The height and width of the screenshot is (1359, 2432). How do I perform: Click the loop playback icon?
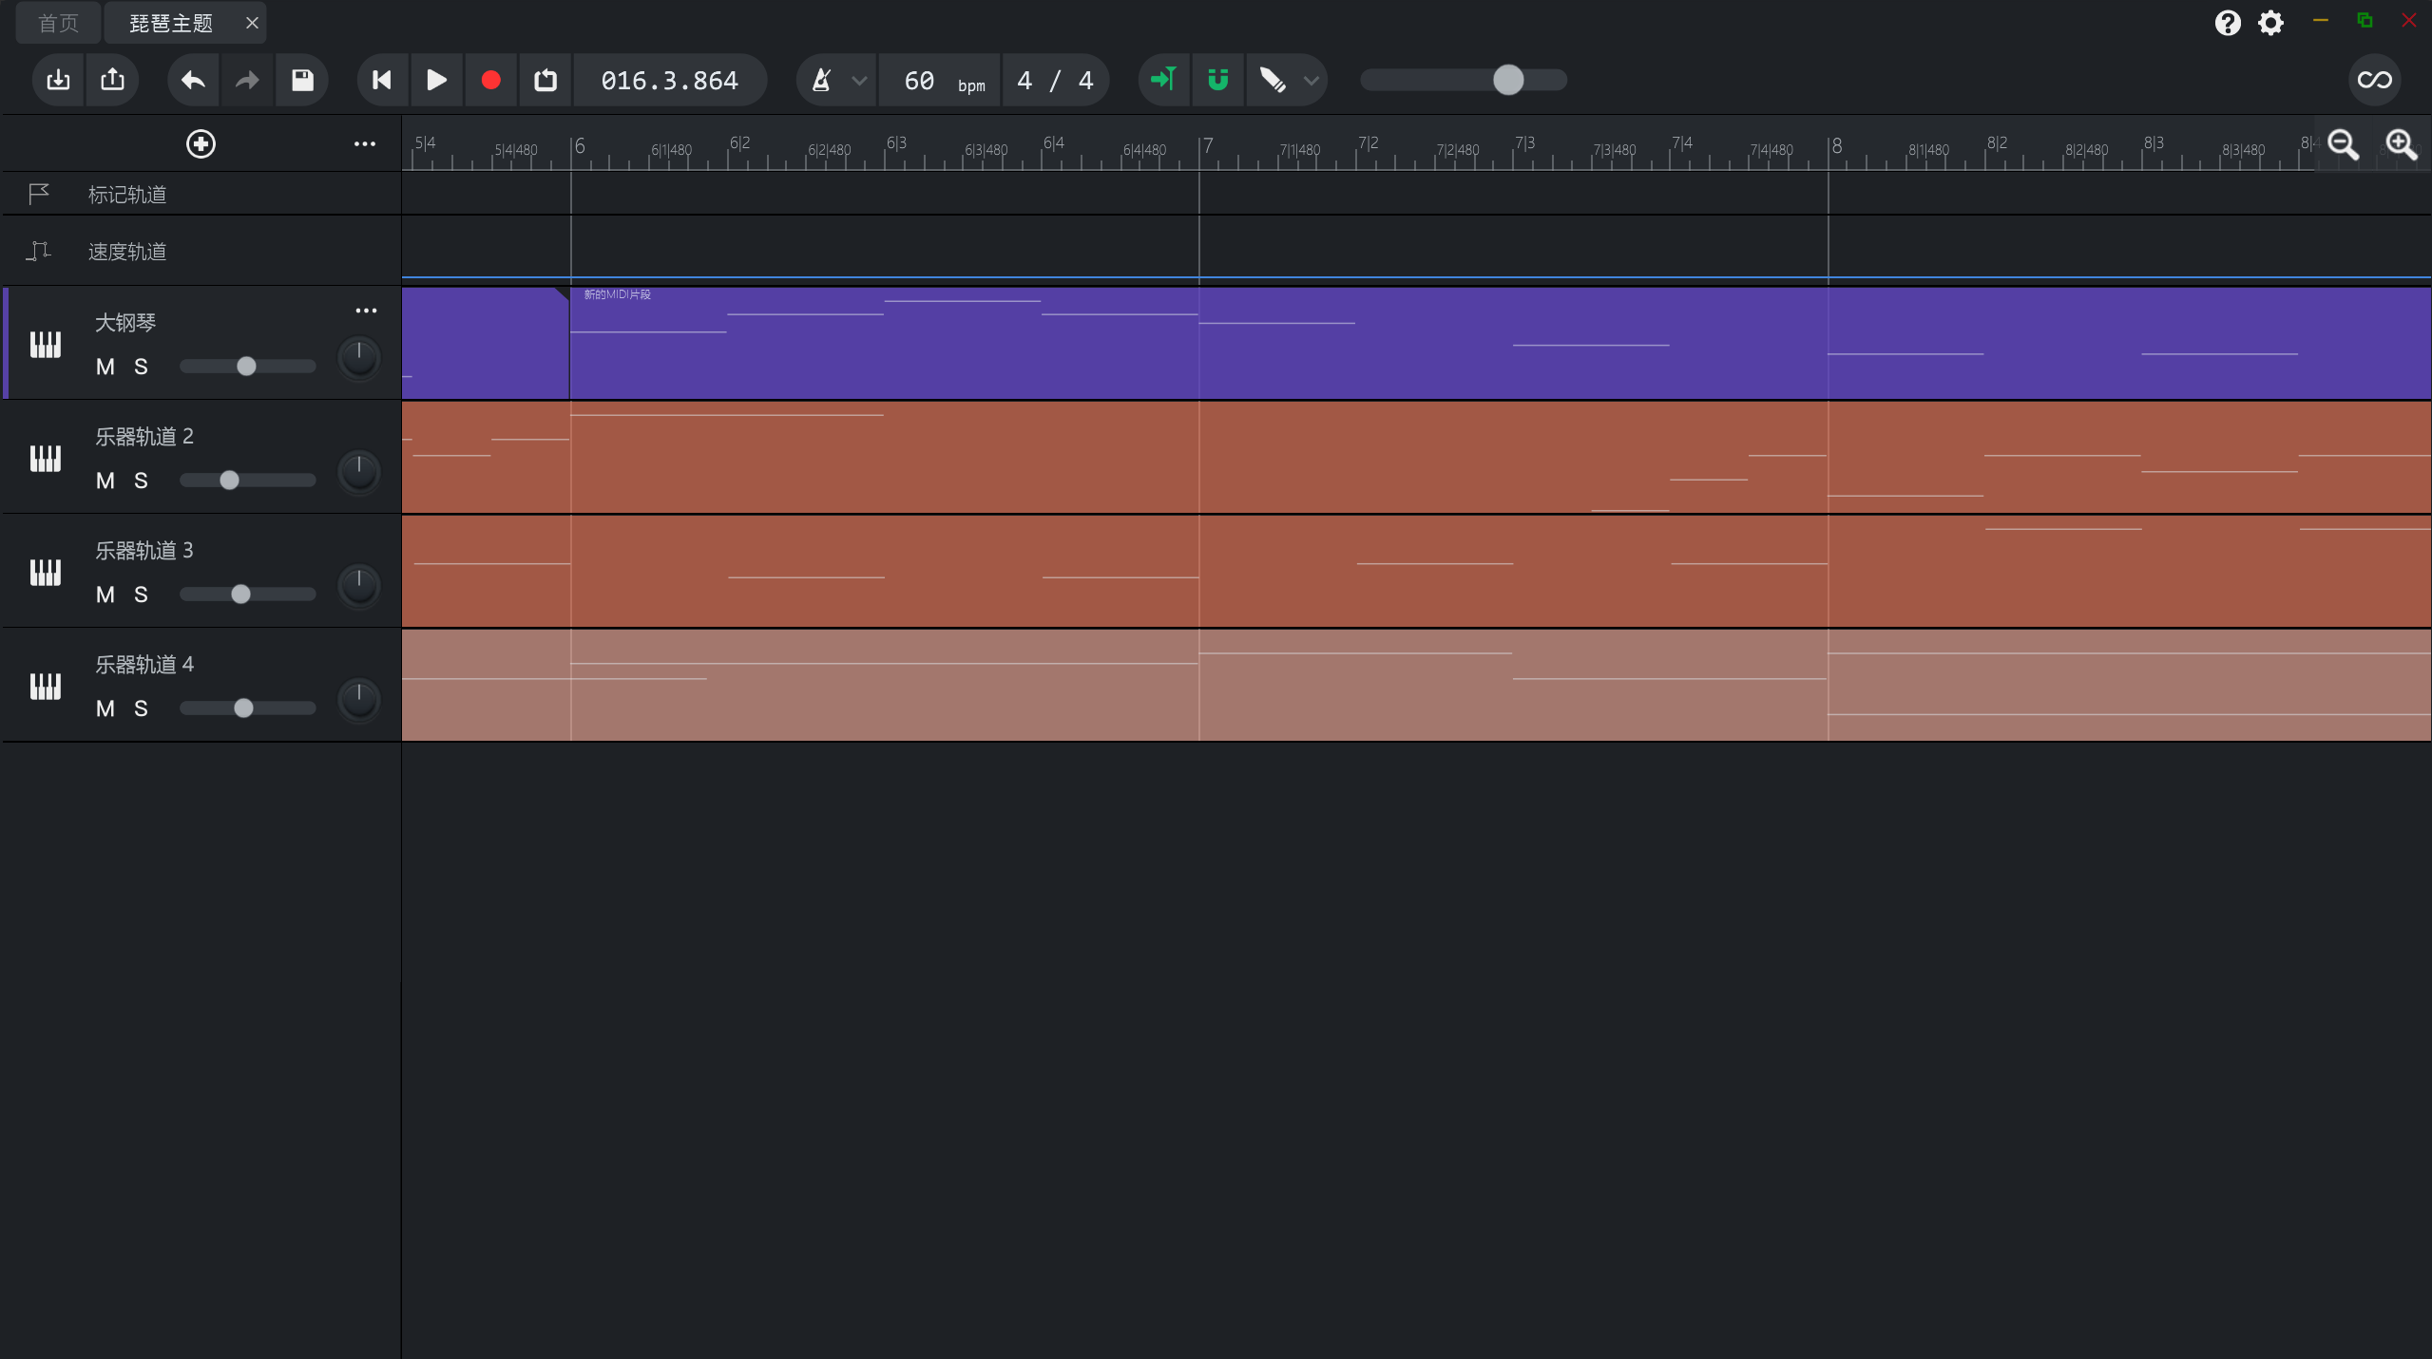coord(546,80)
